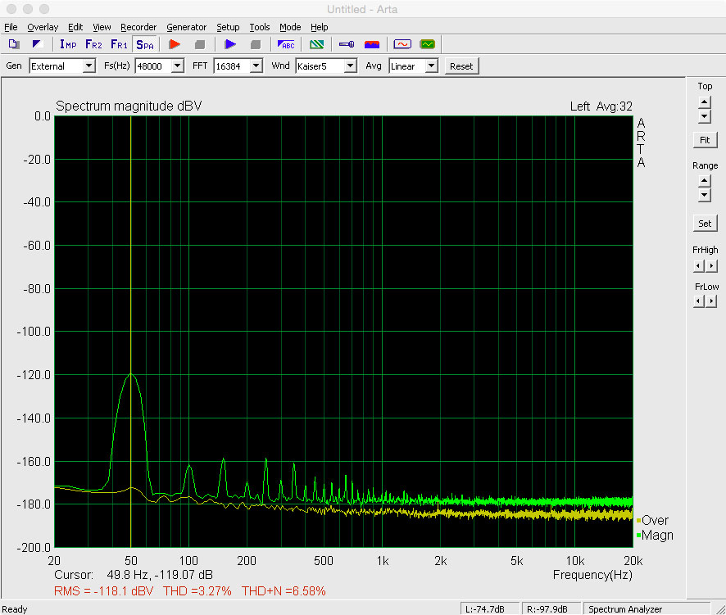The width and height of the screenshot is (726, 615).
Task: Increase graph Top with up arrow
Action: tap(704, 102)
